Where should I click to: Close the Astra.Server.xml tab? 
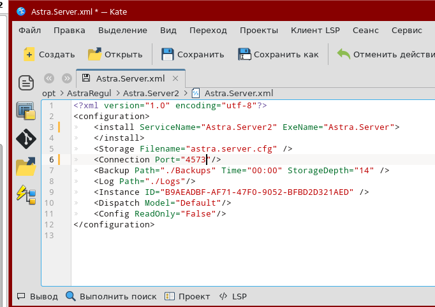pyautogui.click(x=175, y=79)
